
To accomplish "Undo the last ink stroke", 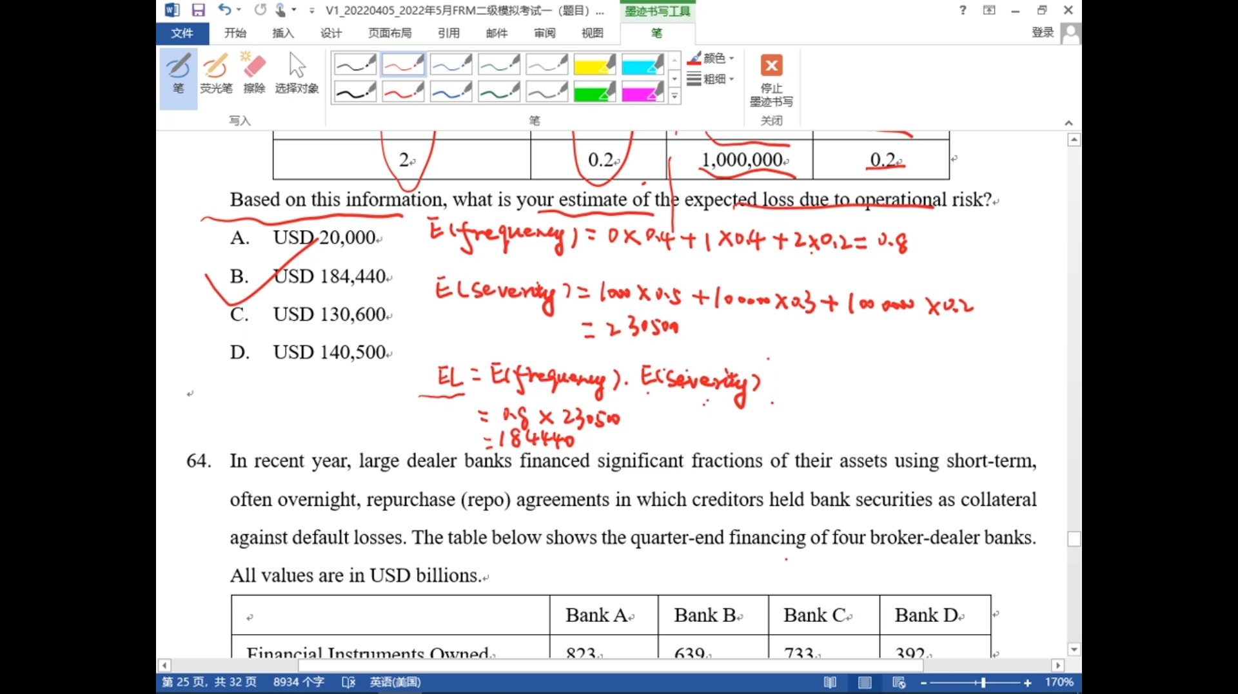I will tap(224, 10).
